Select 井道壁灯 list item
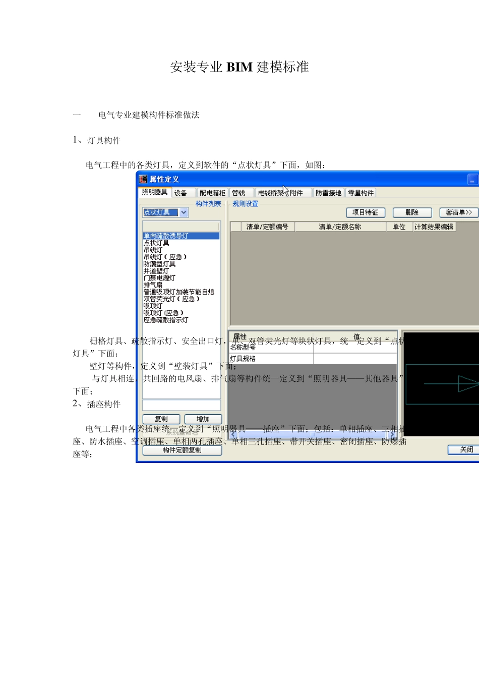479x678 pixels. (x=156, y=271)
